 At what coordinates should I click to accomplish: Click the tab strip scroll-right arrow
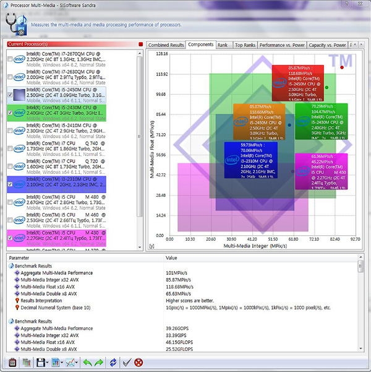361,45
